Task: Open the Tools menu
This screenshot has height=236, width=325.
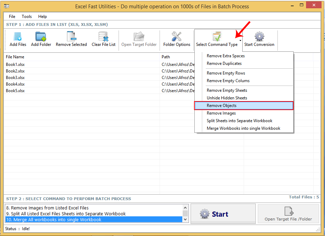Action: point(27,16)
